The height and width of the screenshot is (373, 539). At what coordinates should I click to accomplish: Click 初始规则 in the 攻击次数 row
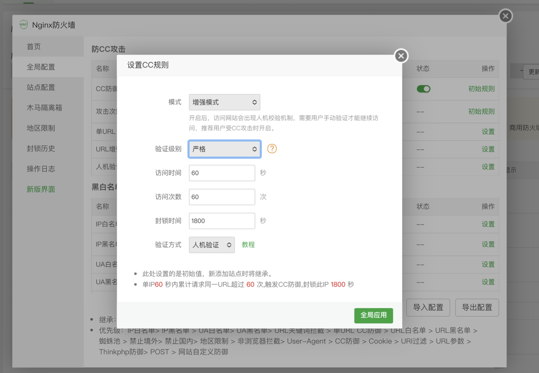481,112
